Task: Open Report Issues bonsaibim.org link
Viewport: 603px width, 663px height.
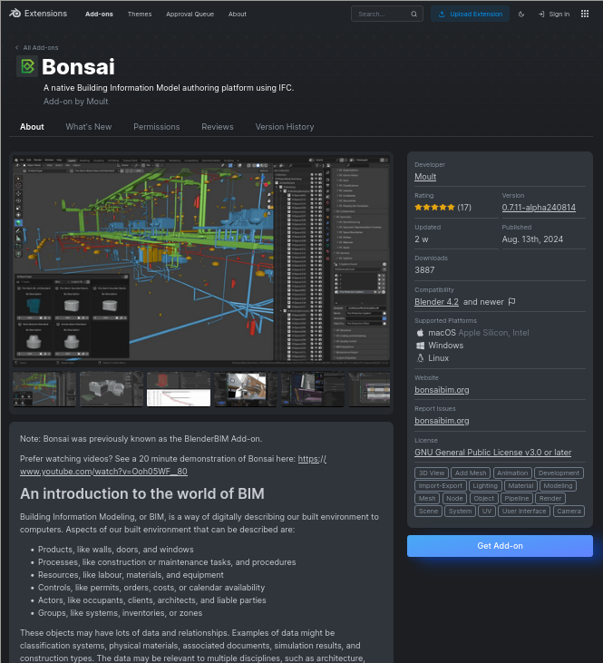Action: point(442,421)
